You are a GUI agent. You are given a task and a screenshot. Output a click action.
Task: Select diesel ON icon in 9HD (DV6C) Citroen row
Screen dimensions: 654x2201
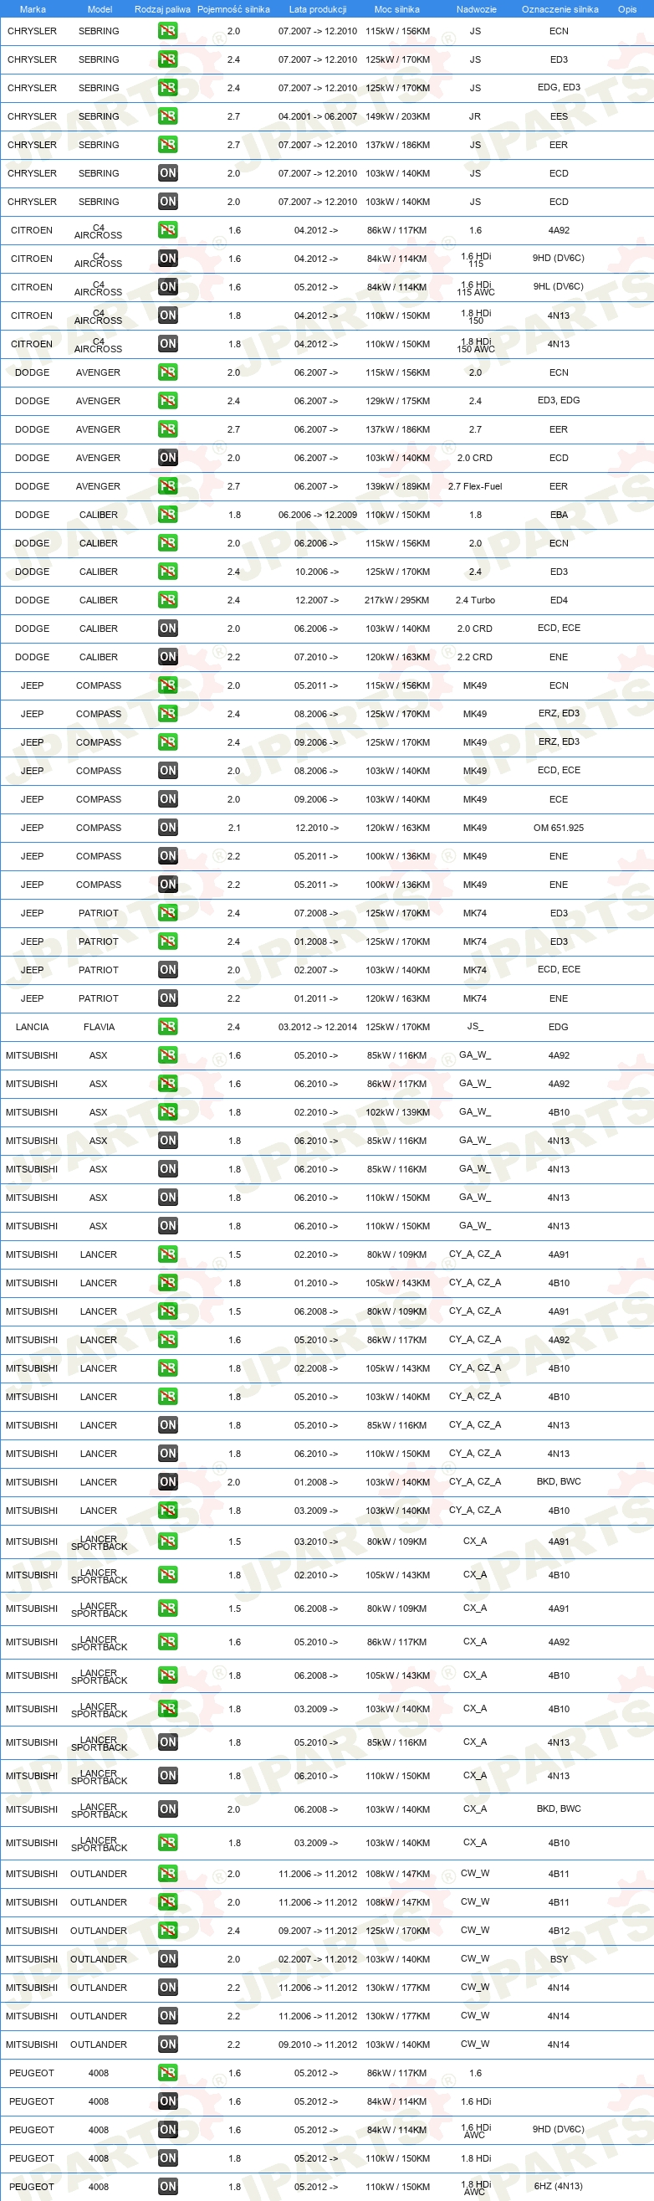click(167, 258)
